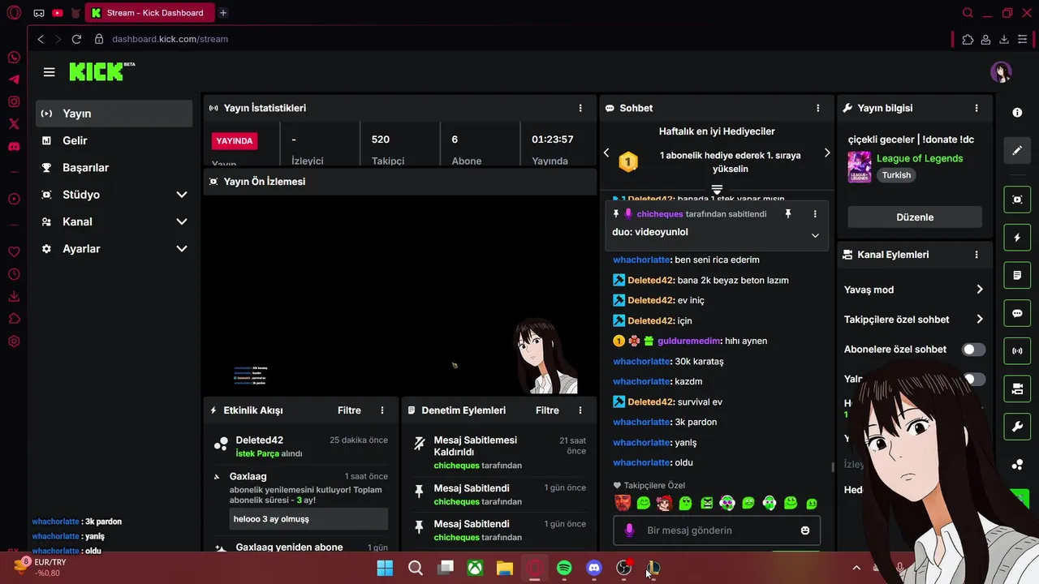Image resolution: width=1039 pixels, height=584 pixels.
Task: Open the info icon in right toolbar
Action: coord(1017,113)
